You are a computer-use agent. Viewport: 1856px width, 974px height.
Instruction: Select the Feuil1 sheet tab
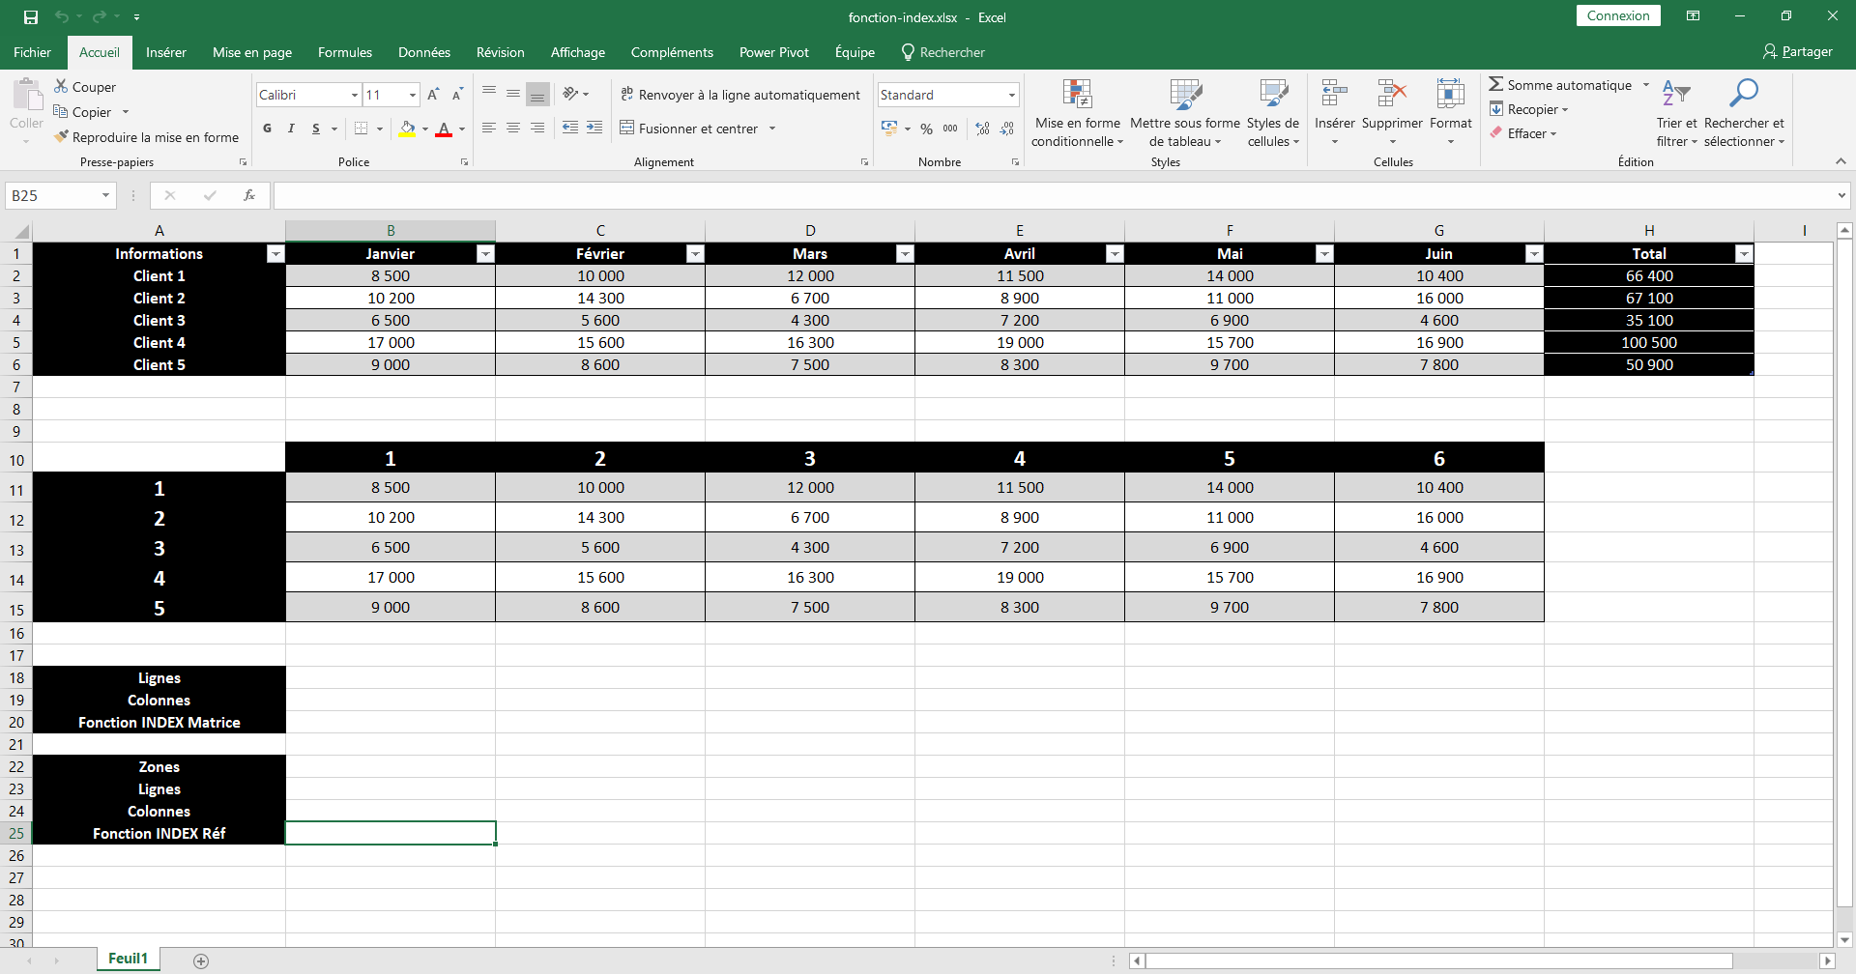(128, 959)
